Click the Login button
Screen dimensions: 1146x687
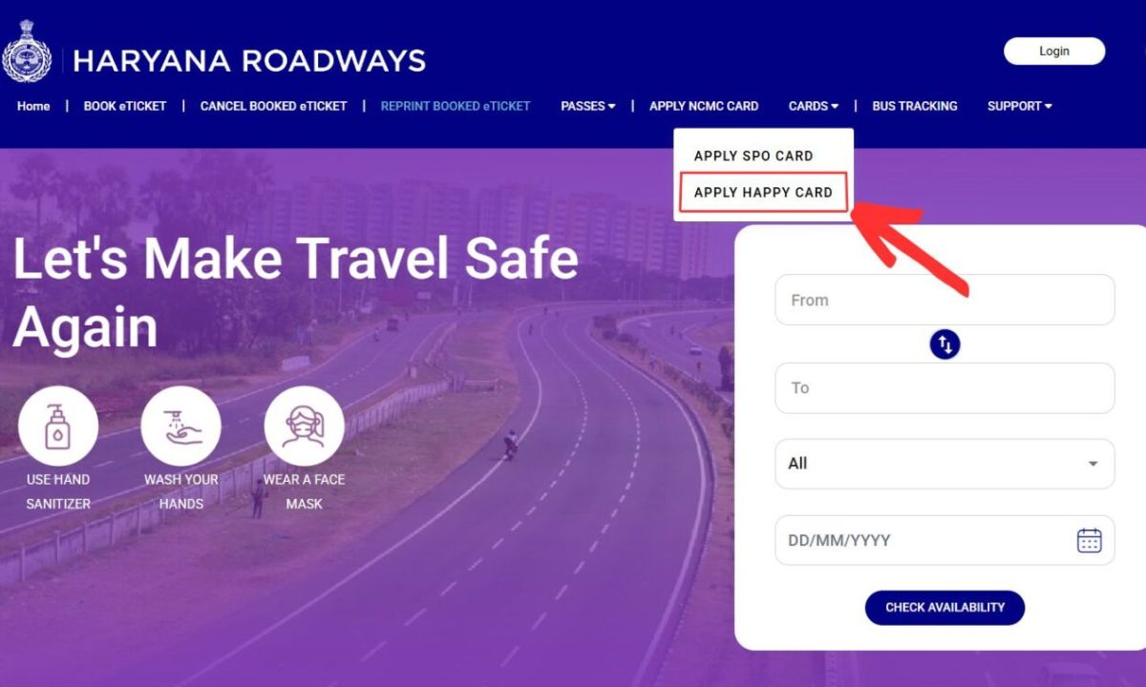pyautogui.click(x=1054, y=52)
